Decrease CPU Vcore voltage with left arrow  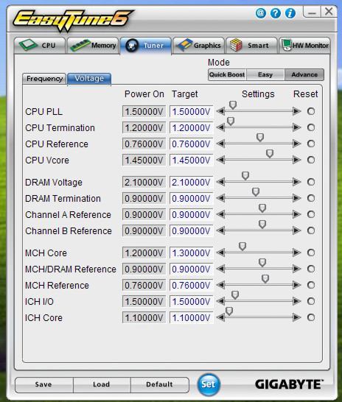click(220, 160)
